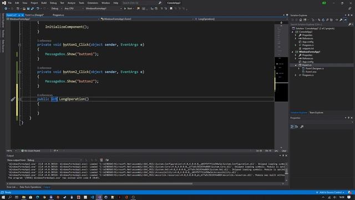Click the screwdriver quick actions icon in margin
Screen dimensions: 355x200
[x=13, y=99]
